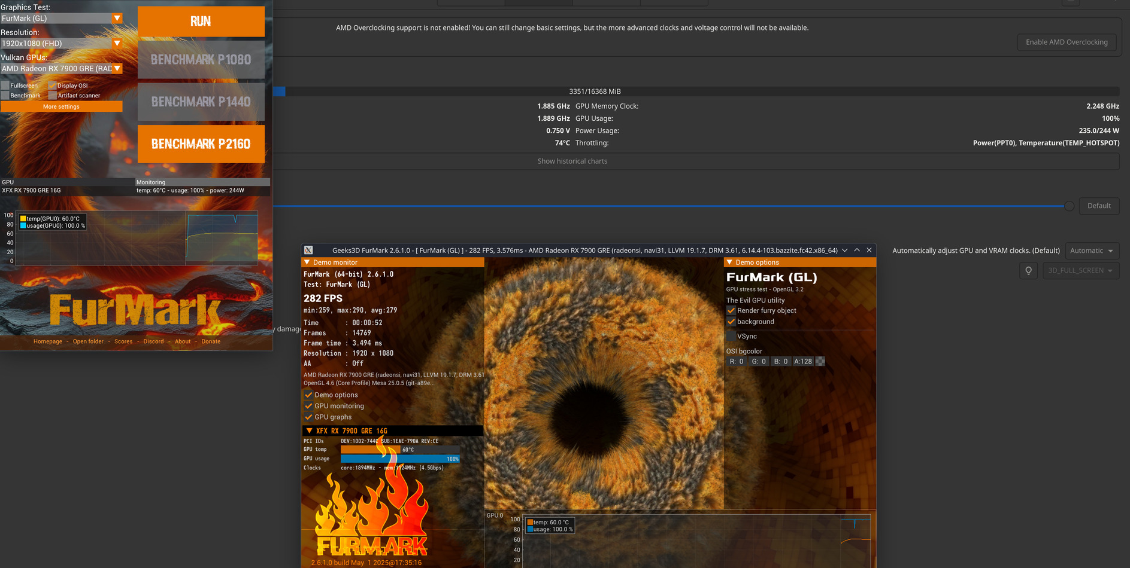Image resolution: width=1130 pixels, height=568 pixels.
Task: Click the B: 0 color value field
Action: [x=781, y=362]
